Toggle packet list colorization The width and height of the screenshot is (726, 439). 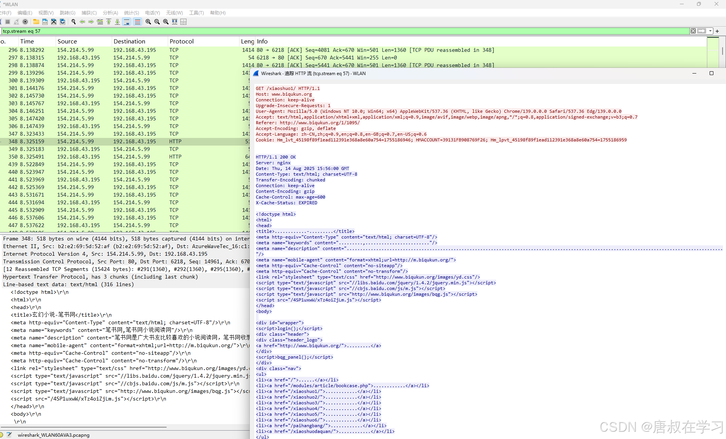click(138, 22)
